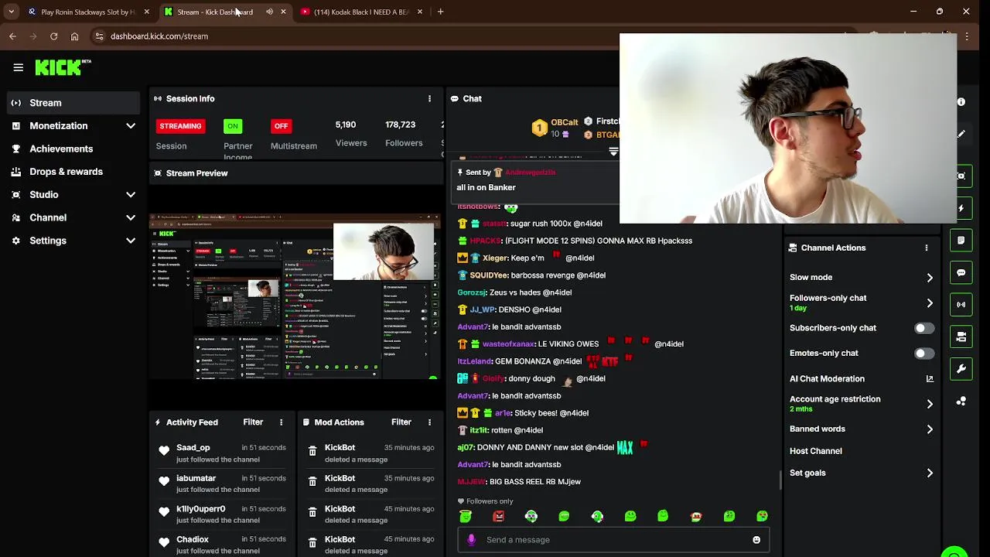Switch to Play Ronin Stackways Slot tab
990x557 pixels.
click(x=87, y=12)
